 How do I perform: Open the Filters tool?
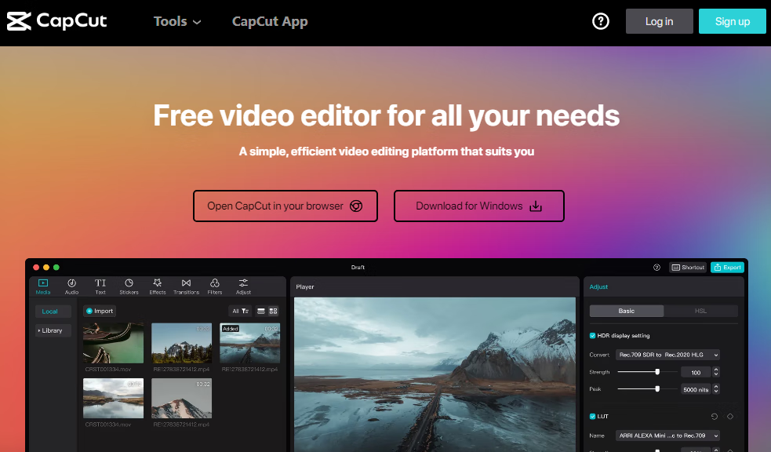tap(215, 286)
